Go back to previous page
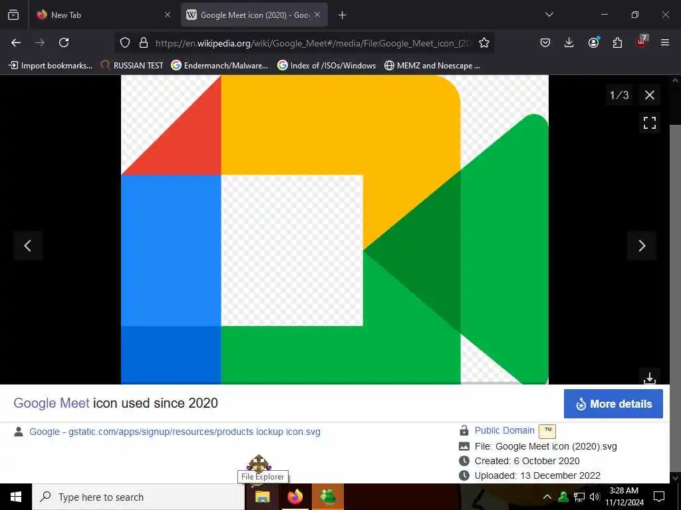 coord(16,42)
